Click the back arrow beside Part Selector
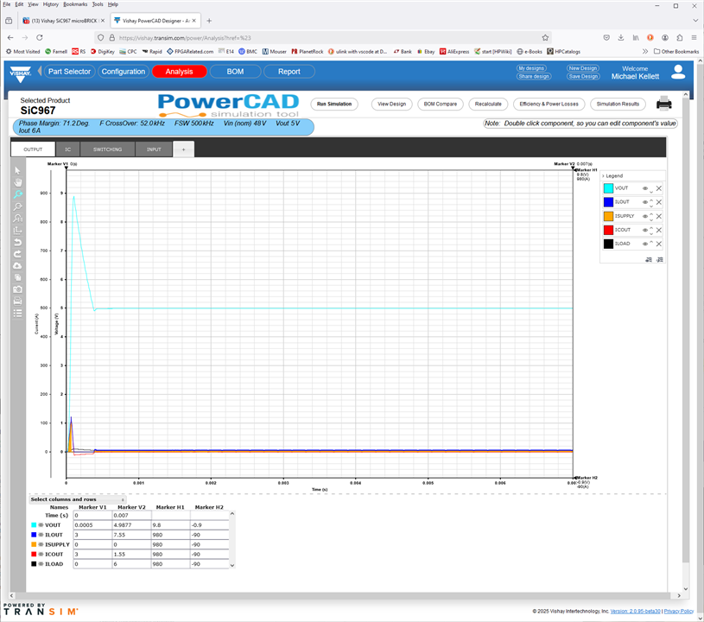 tap(40, 71)
